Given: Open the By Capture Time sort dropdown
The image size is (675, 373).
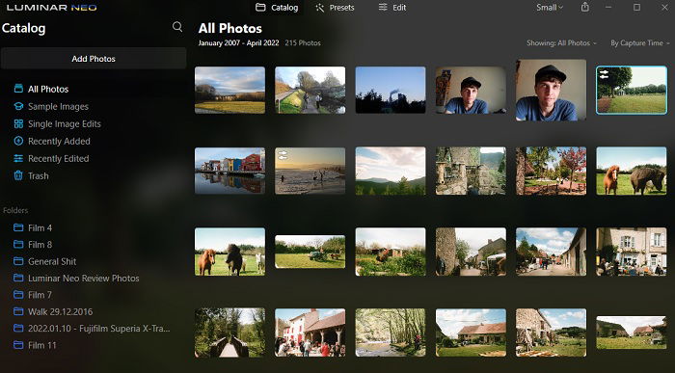Looking at the screenshot, I should click(x=640, y=43).
